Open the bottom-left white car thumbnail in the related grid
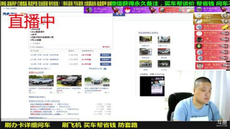The image size is (230, 129). [x=146, y=64]
